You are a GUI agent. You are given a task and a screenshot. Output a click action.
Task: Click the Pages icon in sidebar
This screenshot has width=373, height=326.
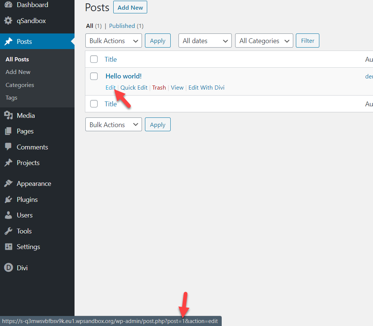click(8, 131)
